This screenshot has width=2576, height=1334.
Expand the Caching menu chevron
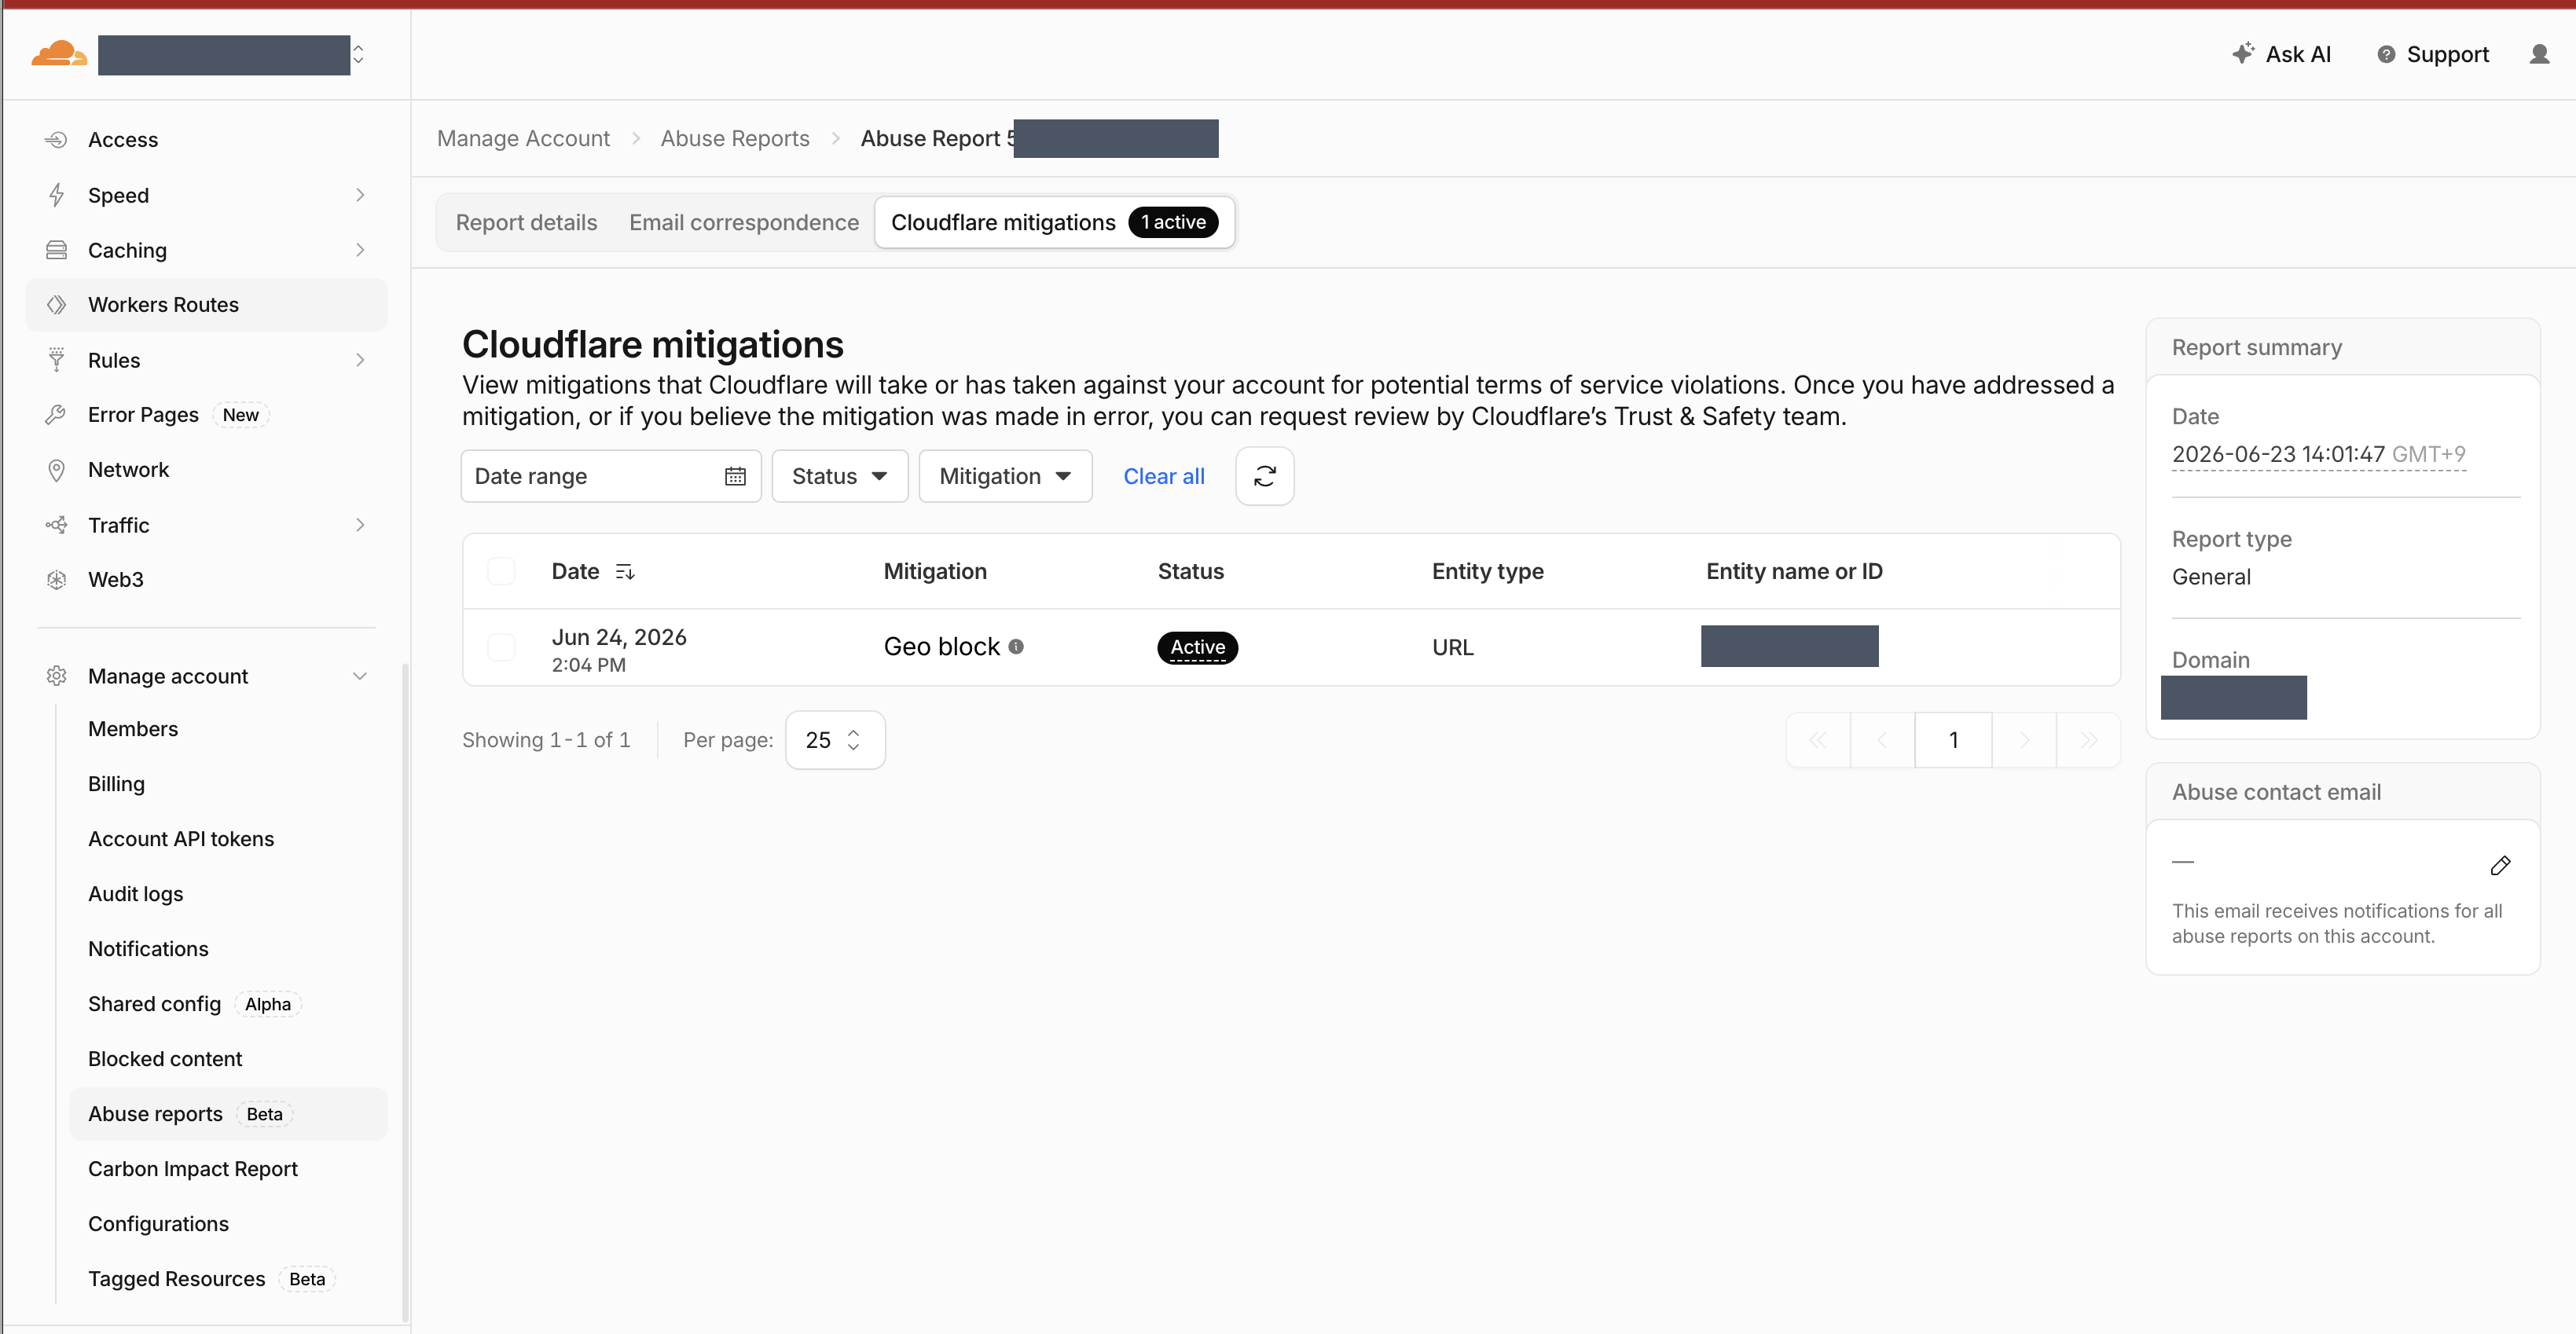(360, 249)
